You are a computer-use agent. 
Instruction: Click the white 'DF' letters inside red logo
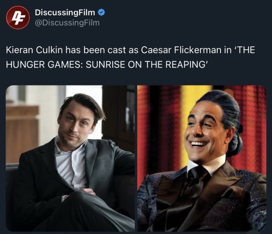click(18, 18)
